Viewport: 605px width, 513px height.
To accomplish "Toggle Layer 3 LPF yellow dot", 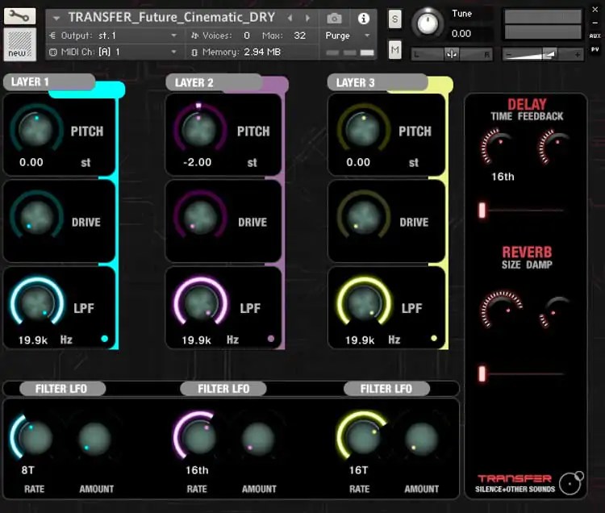I will tap(434, 338).
